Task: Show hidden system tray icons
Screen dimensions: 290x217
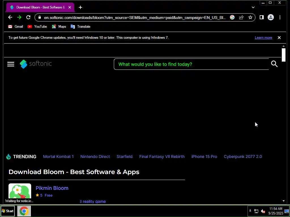Action: click(250, 211)
